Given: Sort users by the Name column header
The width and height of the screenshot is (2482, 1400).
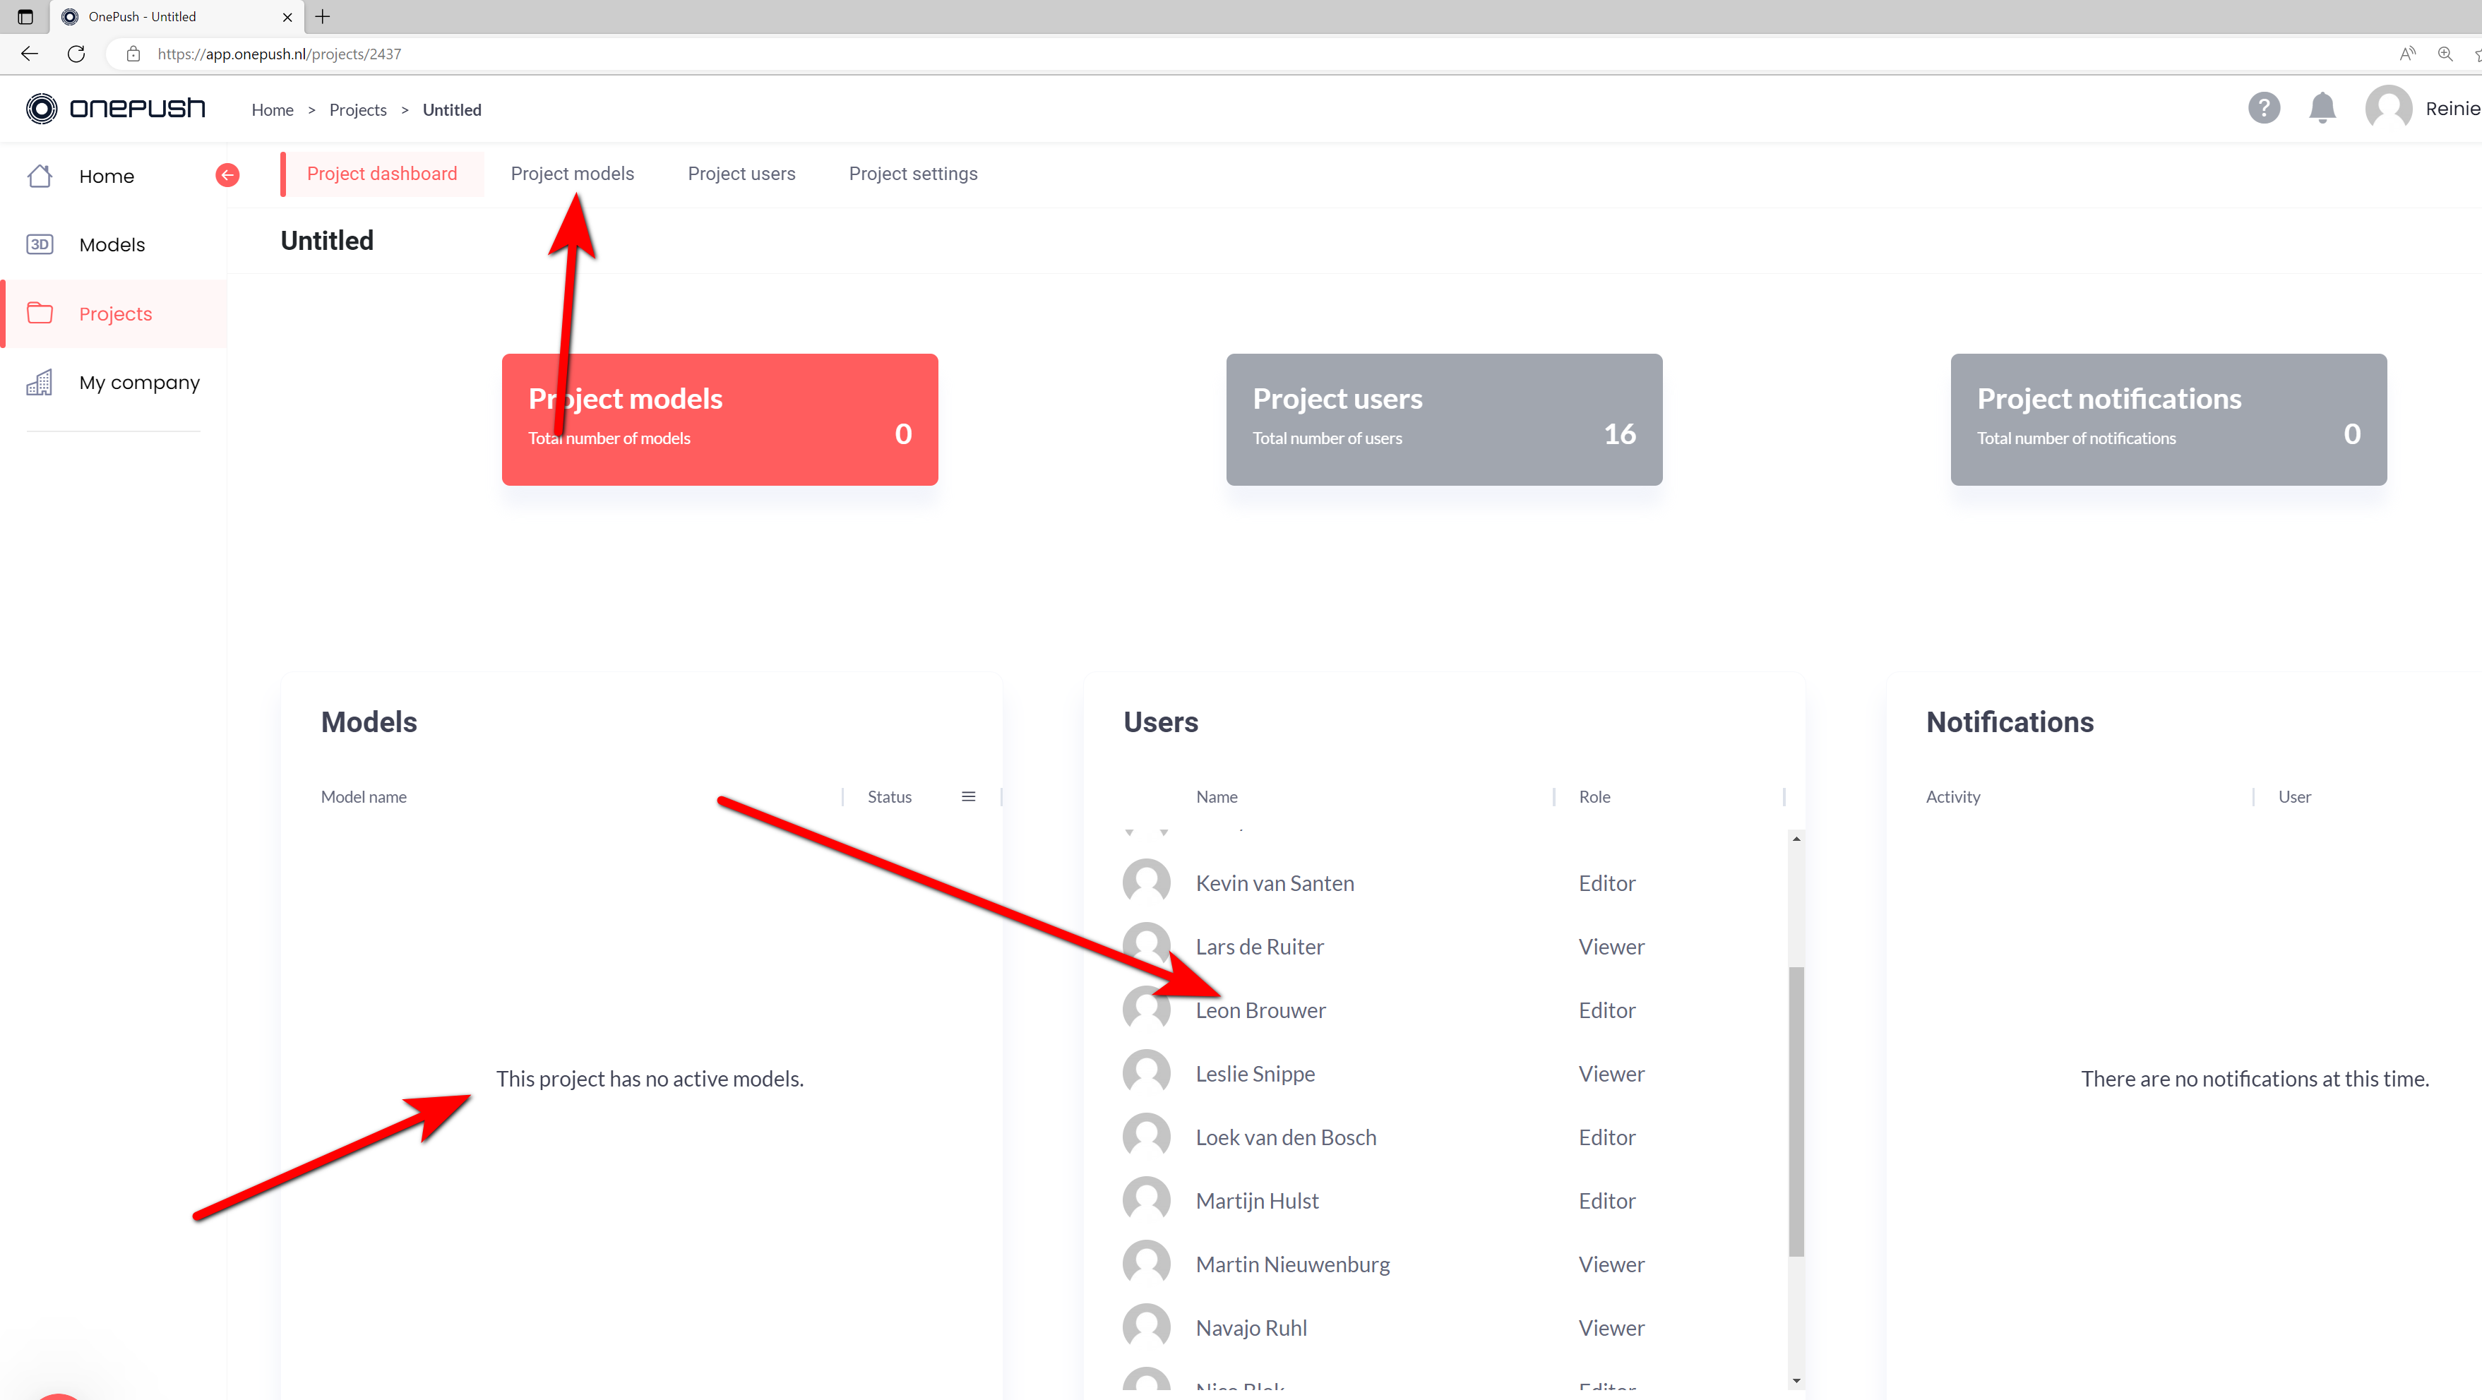Looking at the screenshot, I should 1217,797.
